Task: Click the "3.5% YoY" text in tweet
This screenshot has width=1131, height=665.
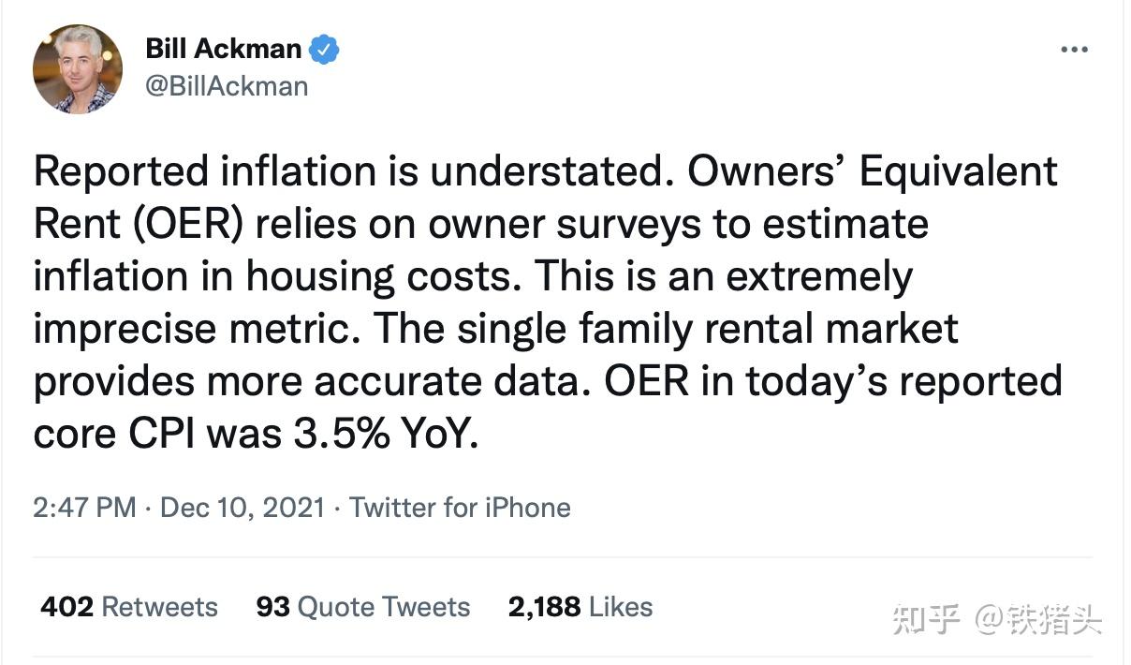Action: click(x=391, y=434)
